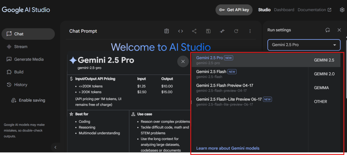The width and height of the screenshot is (347, 155).
Task: Close the Gemini 2.5 Pro info card
Action: coord(183,62)
